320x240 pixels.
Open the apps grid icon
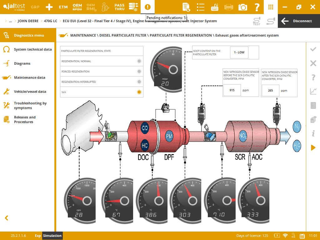tap(271, 7)
